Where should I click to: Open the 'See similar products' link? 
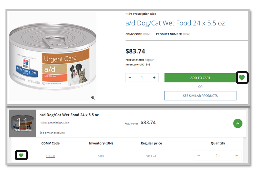pyautogui.click(x=52, y=133)
